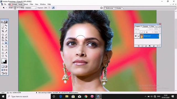The height and width of the screenshot is (99, 177).
Task: Open the layer Opacity arrow
Action: (x=159, y=29)
